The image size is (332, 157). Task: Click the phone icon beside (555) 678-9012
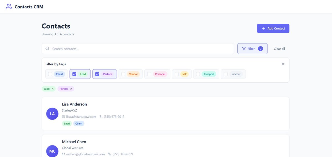101,117
